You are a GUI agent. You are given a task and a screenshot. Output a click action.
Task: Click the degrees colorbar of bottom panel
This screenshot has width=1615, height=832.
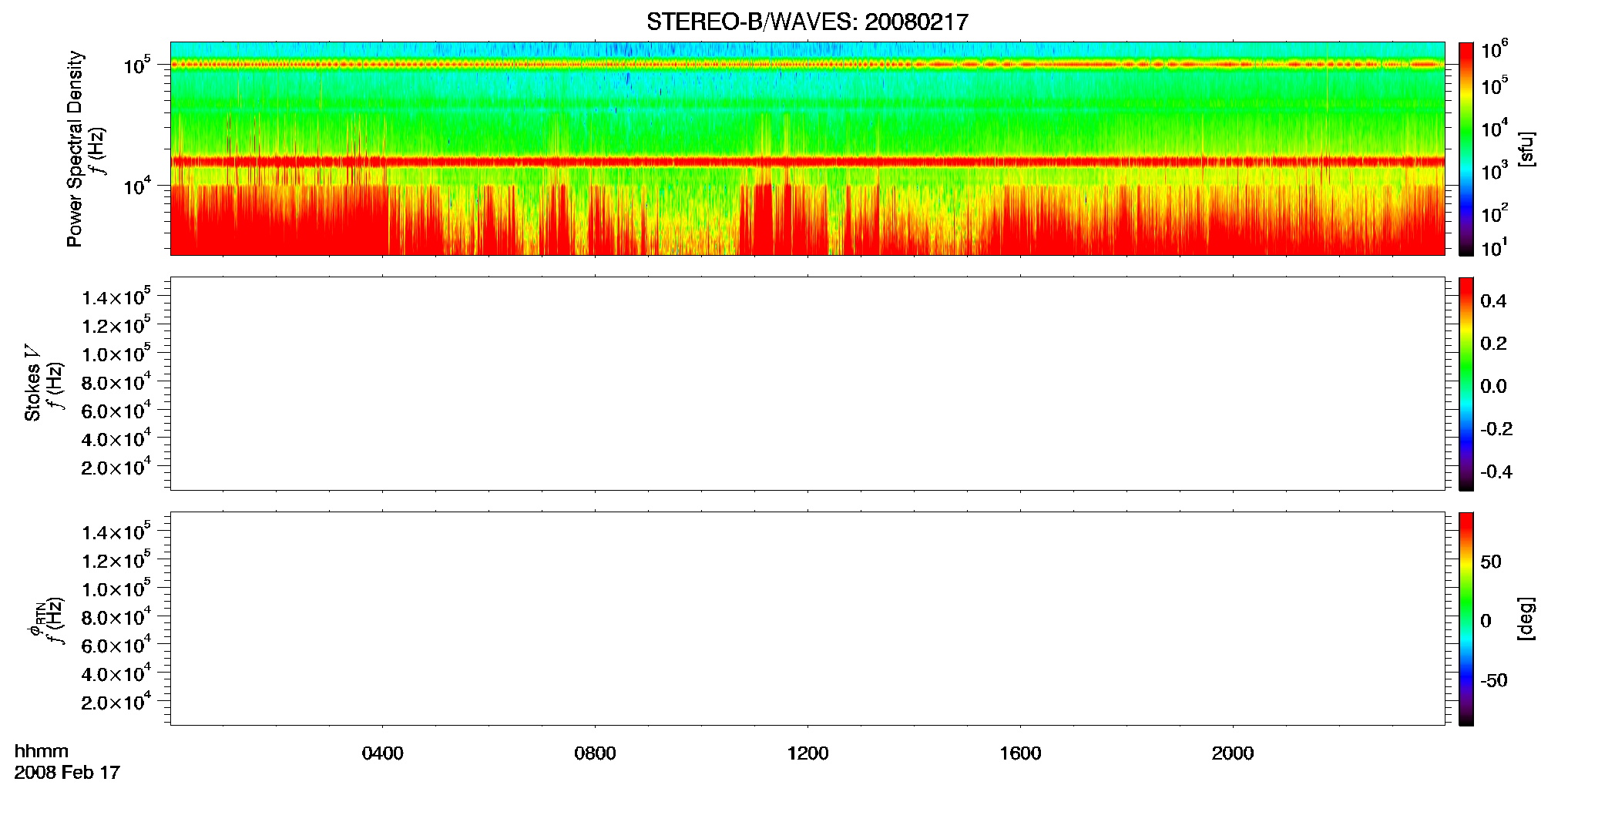coord(1466,619)
